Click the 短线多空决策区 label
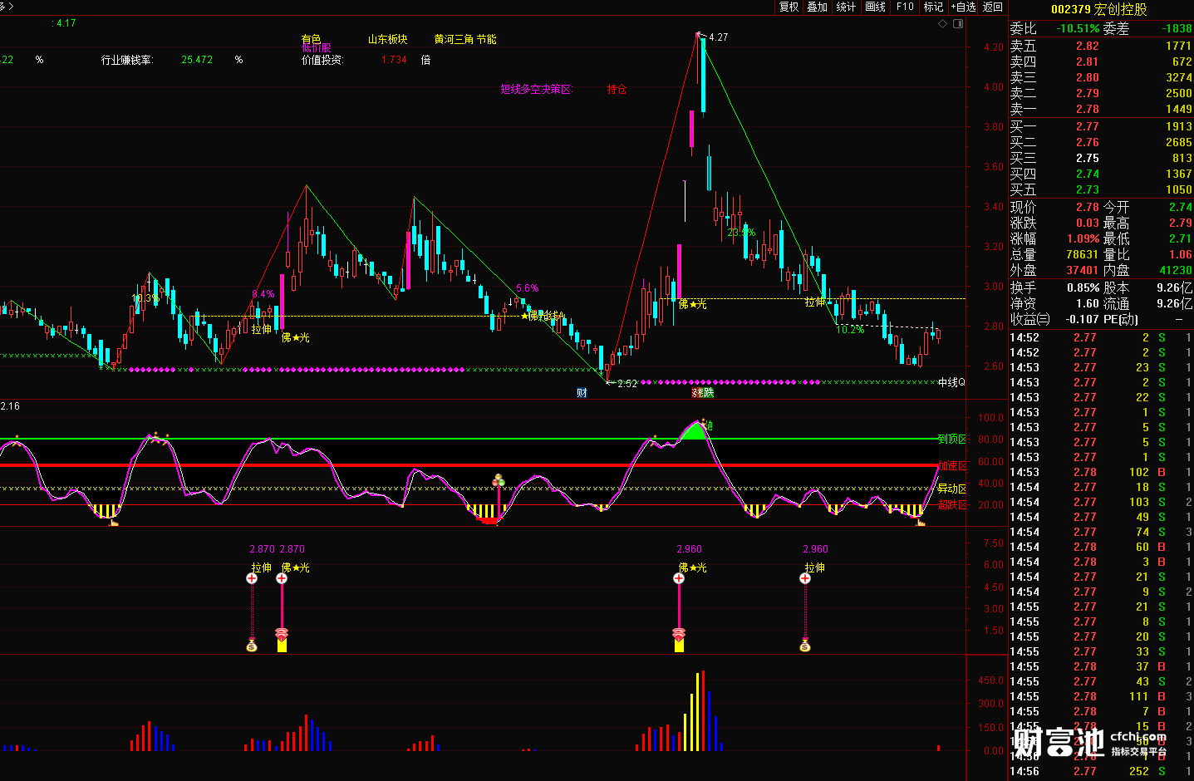This screenshot has width=1194, height=781. pyautogui.click(x=537, y=90)
